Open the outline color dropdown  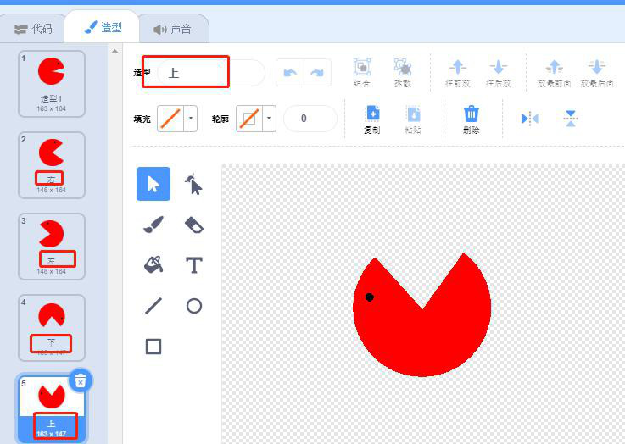(x=270, y=119)
